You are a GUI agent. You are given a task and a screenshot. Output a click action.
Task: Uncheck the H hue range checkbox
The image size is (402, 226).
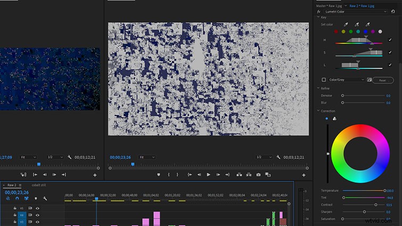click(390, 40)
